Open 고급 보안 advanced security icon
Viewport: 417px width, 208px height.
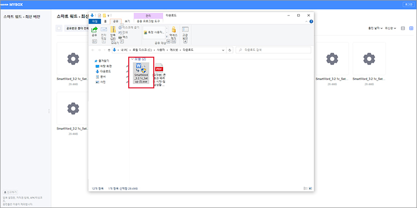click(186, 29)
